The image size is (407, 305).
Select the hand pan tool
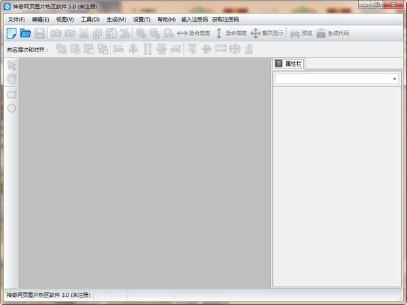pos(12,79)
